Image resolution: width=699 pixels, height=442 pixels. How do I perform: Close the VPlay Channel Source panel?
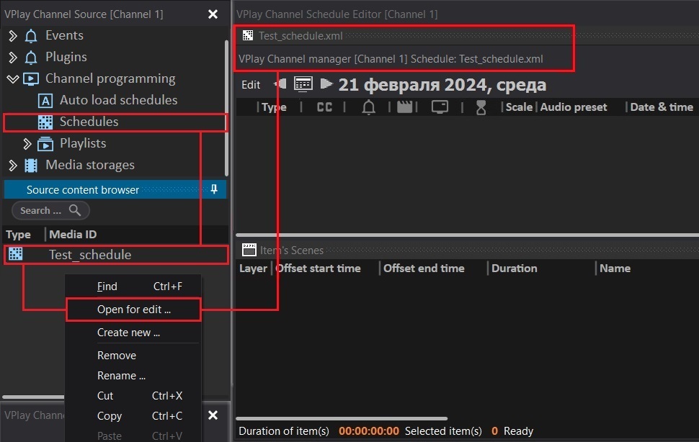(x=213, y=14)
